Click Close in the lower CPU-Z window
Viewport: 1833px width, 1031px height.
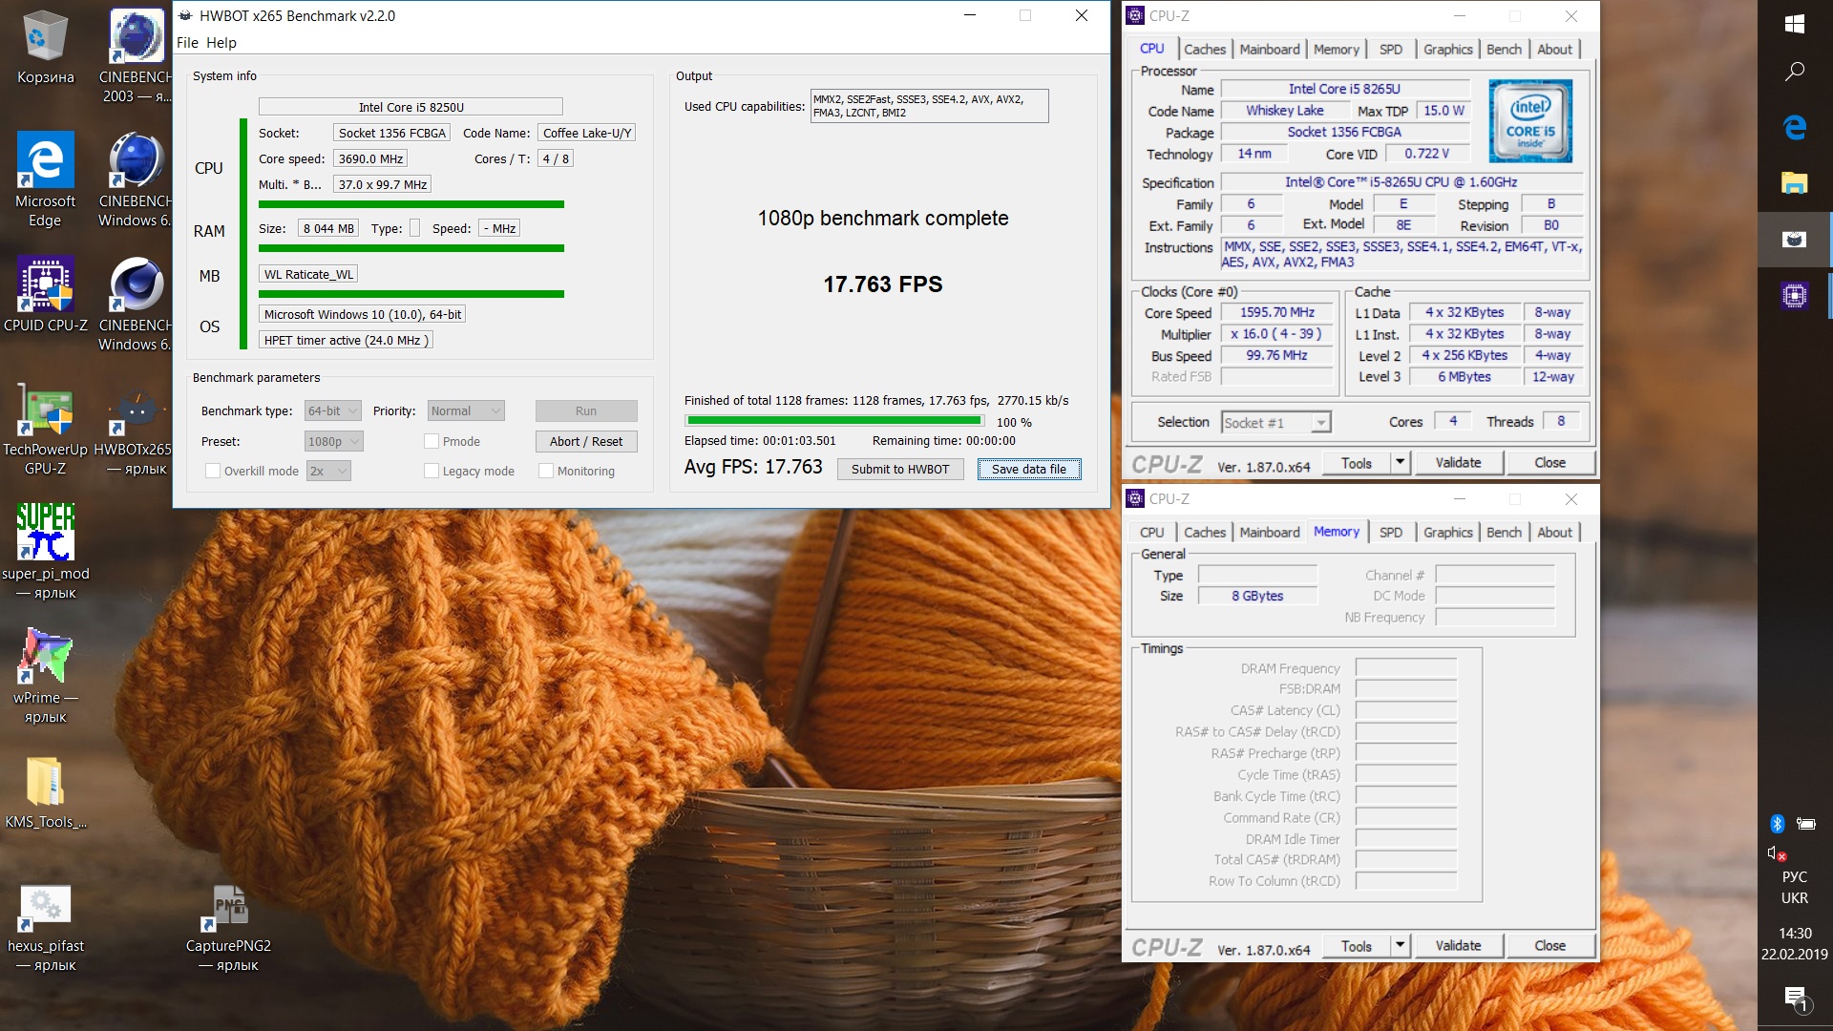pyautogui.click(x=1549, y=945)
